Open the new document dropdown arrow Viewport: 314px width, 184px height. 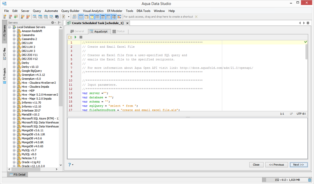pyautogui.click(x=68, y=17)
